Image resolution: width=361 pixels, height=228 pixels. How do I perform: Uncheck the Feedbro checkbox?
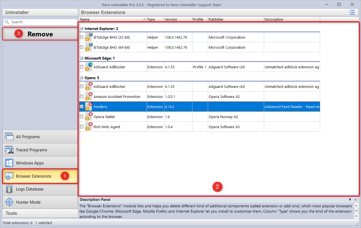[81, 107]
